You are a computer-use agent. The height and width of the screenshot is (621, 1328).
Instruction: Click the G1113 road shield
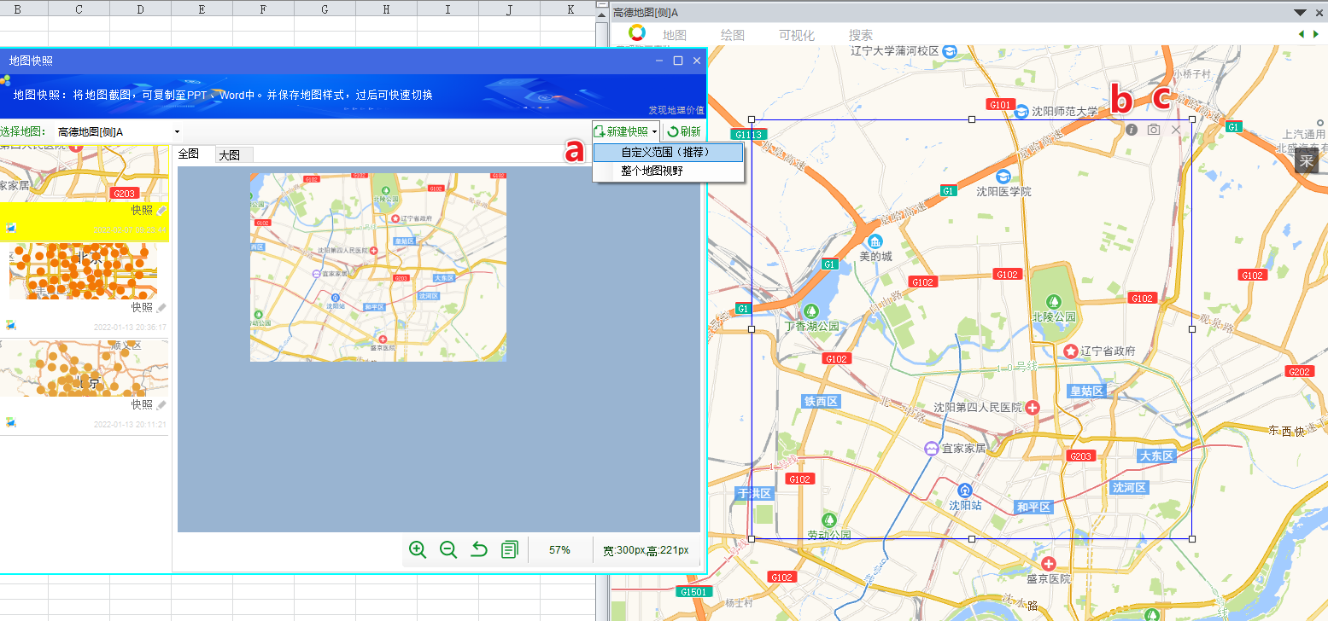click(749, 135)
